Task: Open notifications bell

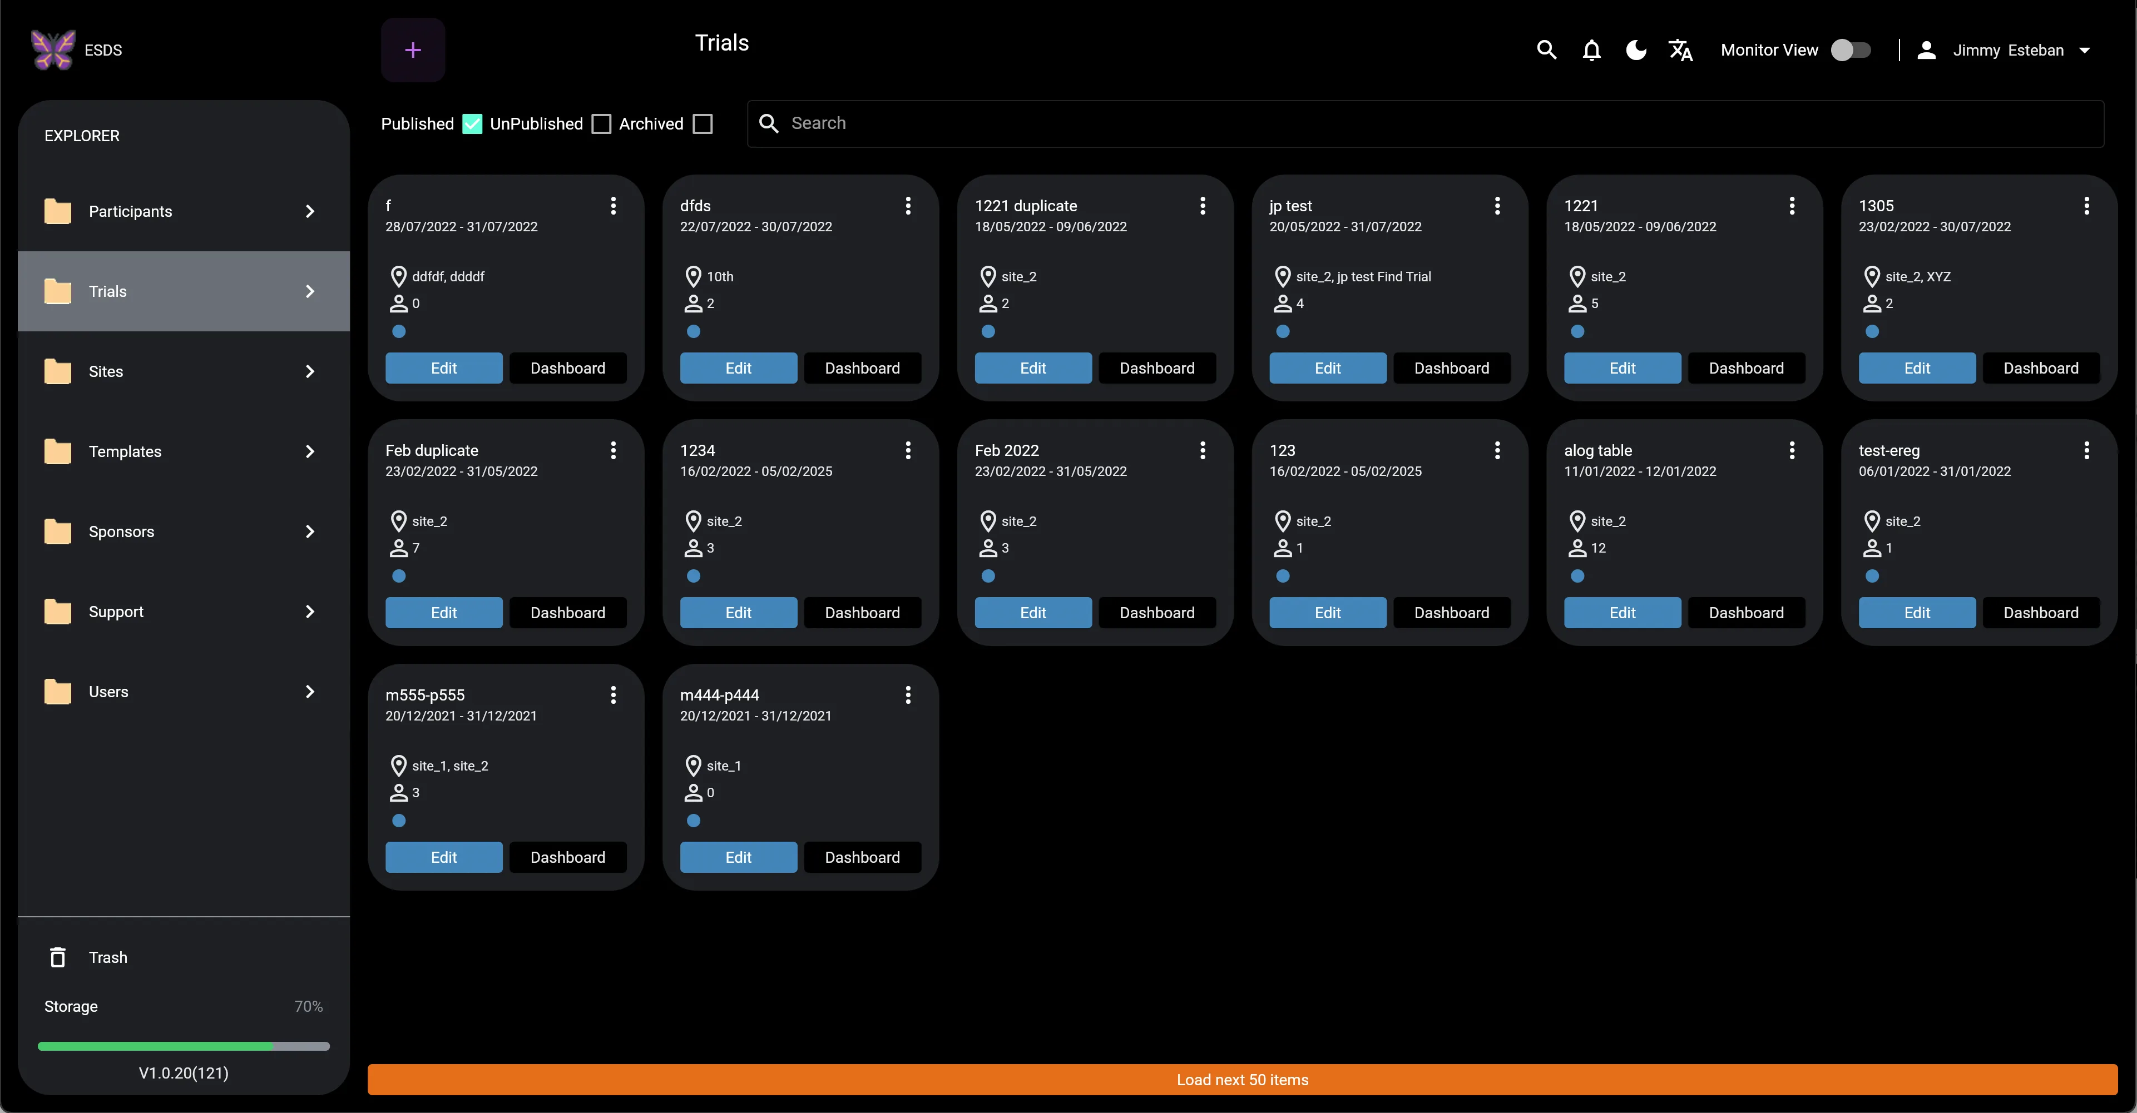Action: point(1591,50)
